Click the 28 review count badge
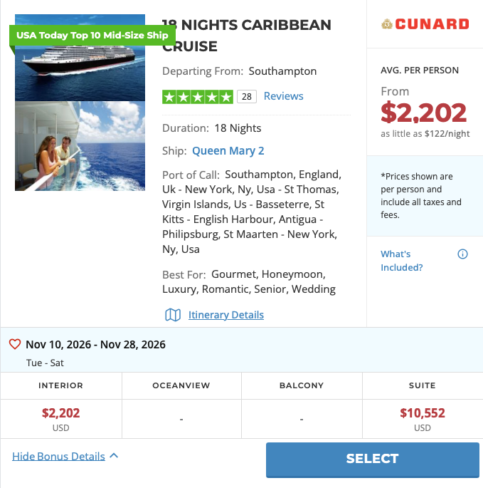The height and width of the screenshot is (488, 483). pos(247,97)
